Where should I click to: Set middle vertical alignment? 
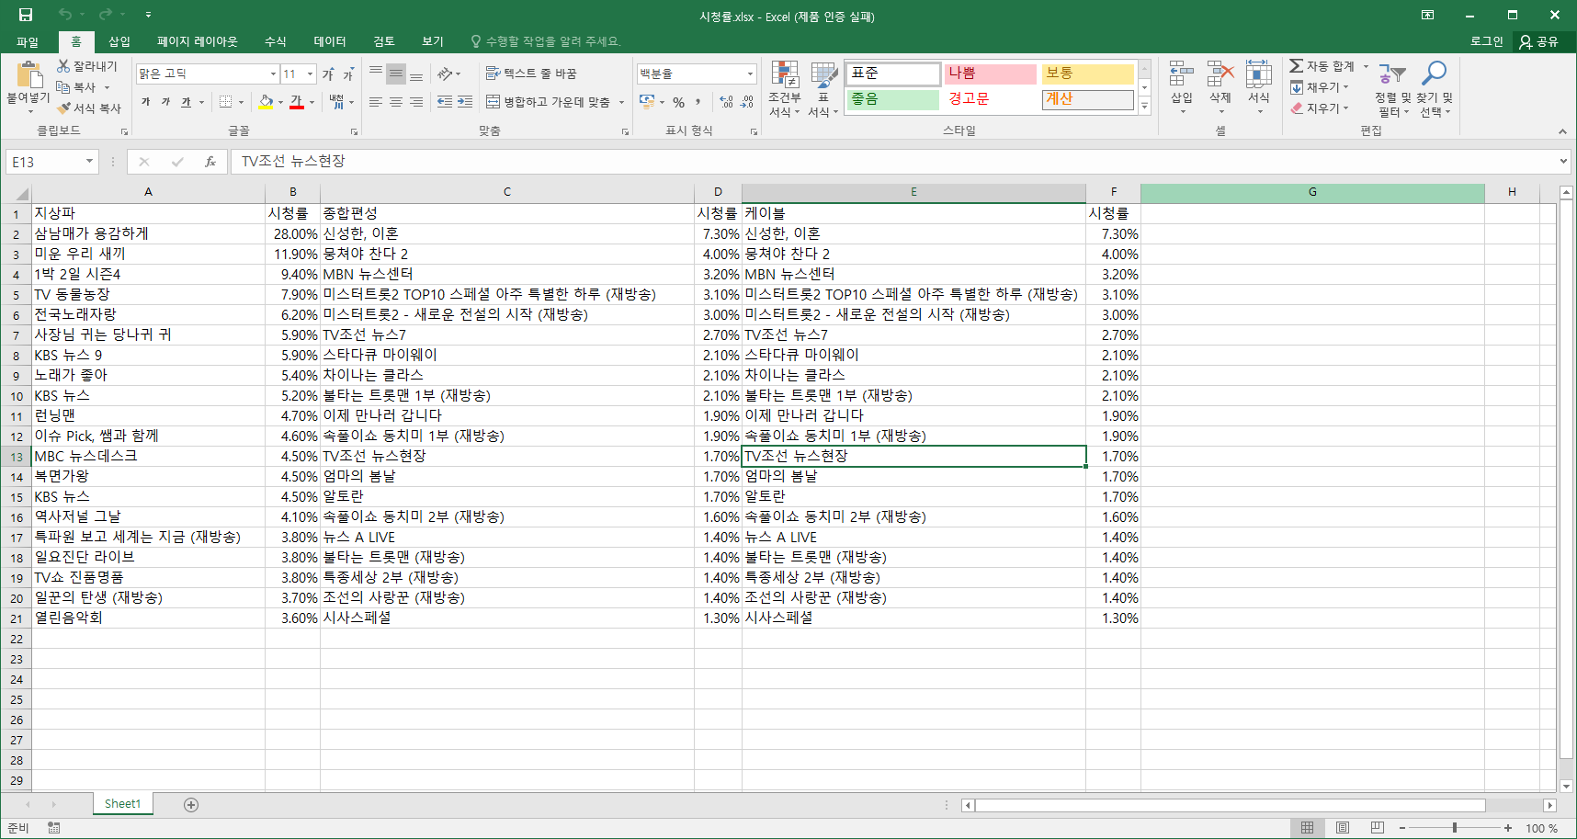[395, 74]
